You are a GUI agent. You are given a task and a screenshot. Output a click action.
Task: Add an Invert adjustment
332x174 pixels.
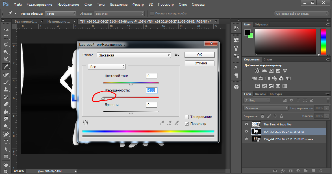click(x=257, y=86)
